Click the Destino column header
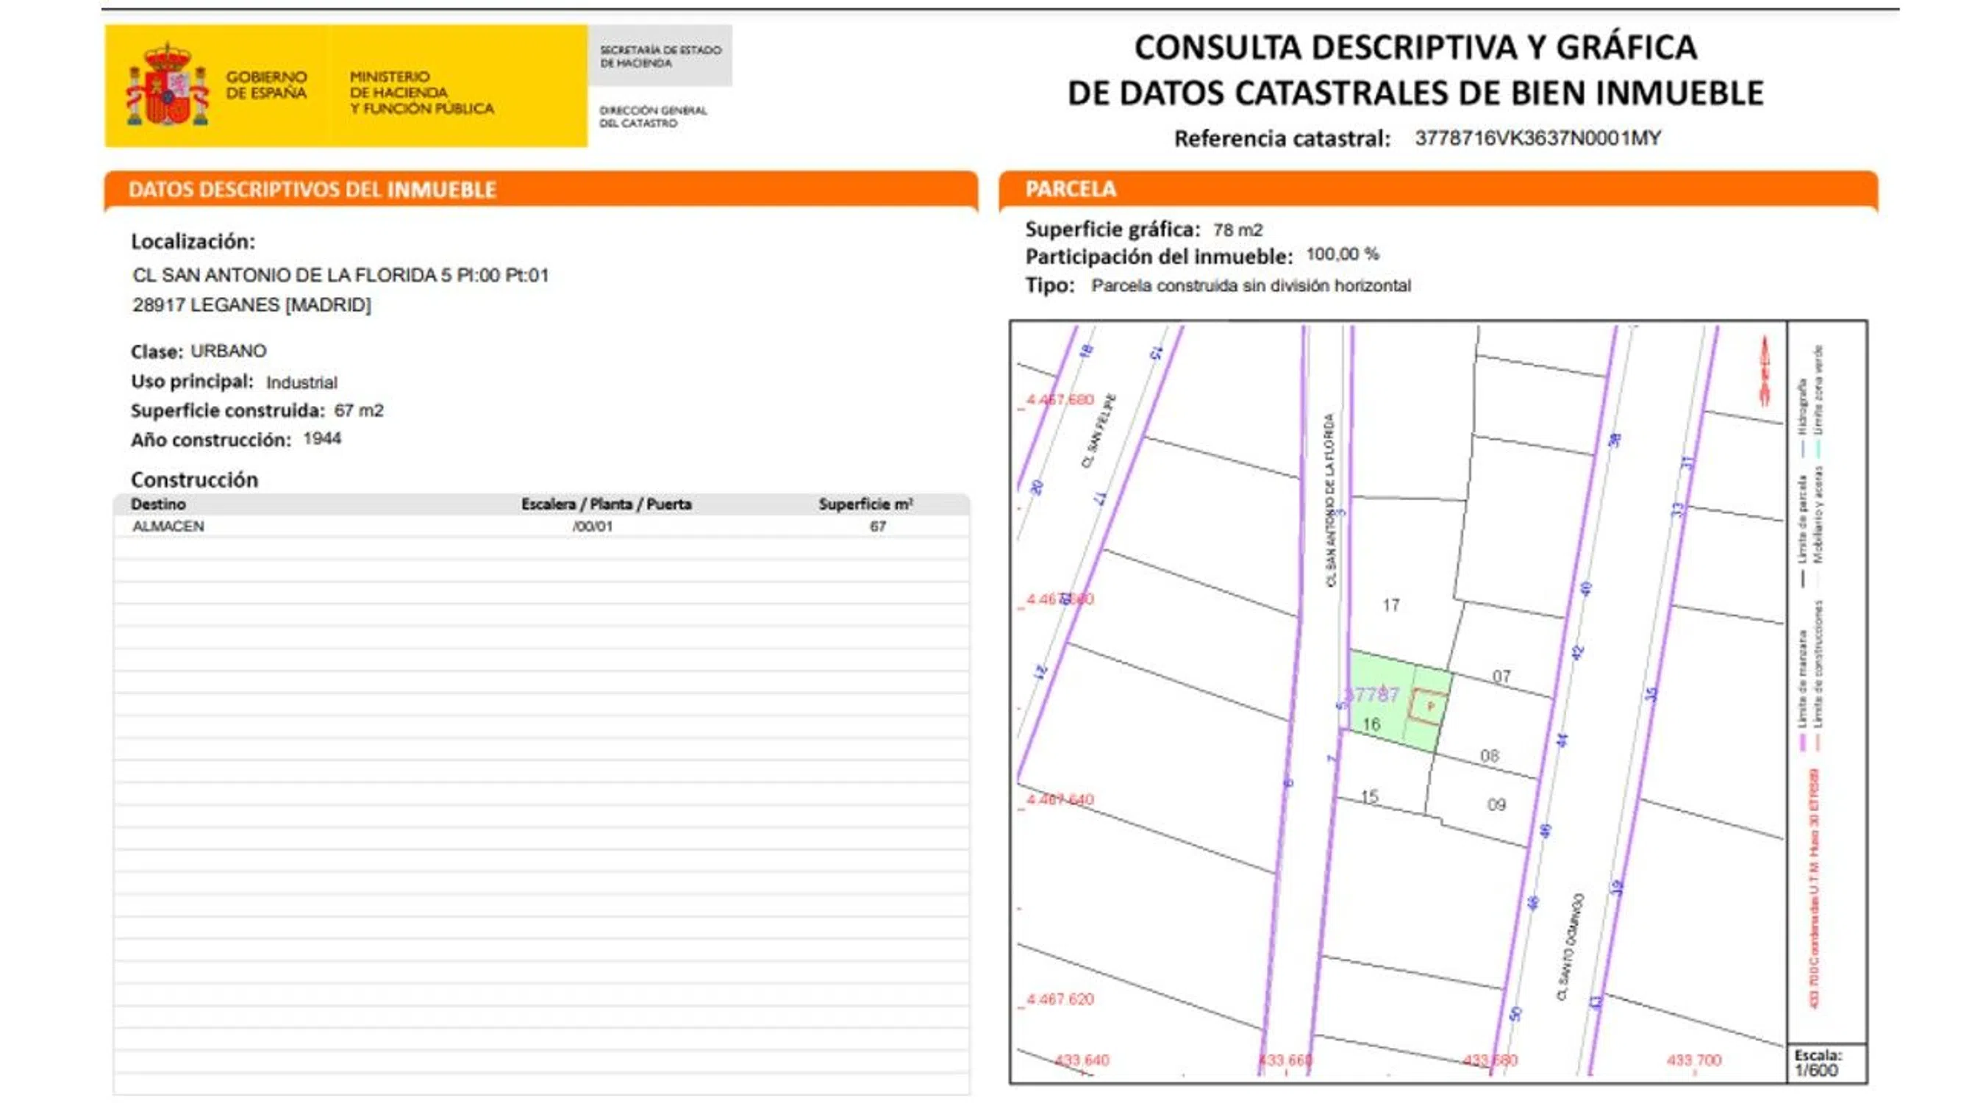Screen dimensions: 1961x1103 pos(157,504)
